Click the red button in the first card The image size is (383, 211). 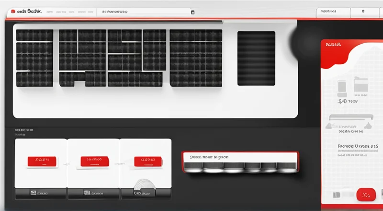pyautogui.click(x=42, y=160)
